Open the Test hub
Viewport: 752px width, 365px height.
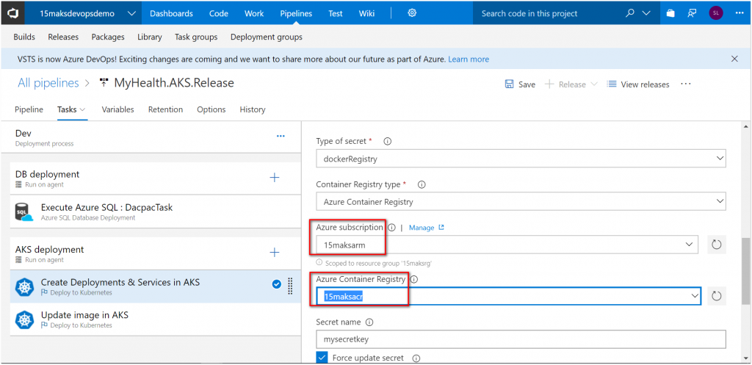[335, 13]
